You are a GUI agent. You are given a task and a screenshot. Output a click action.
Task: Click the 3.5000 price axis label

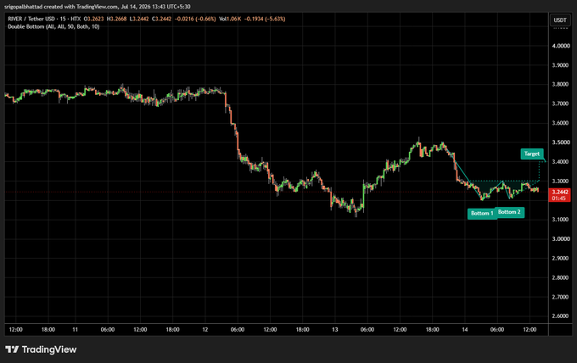(x=561, y=142)
